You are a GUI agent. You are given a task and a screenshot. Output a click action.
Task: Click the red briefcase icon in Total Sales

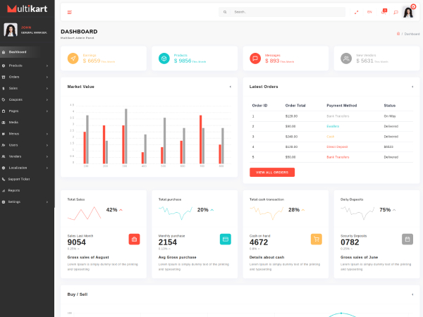coord(134,239)
